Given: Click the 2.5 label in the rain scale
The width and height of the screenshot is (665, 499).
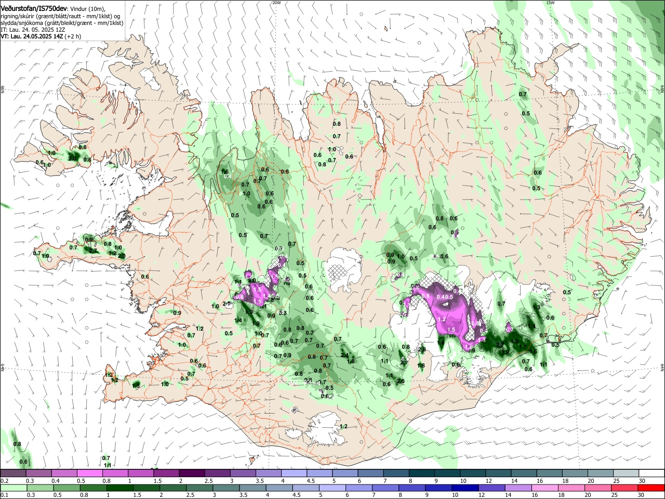Looking at the screenshot, I should click(x=190, y=495).
